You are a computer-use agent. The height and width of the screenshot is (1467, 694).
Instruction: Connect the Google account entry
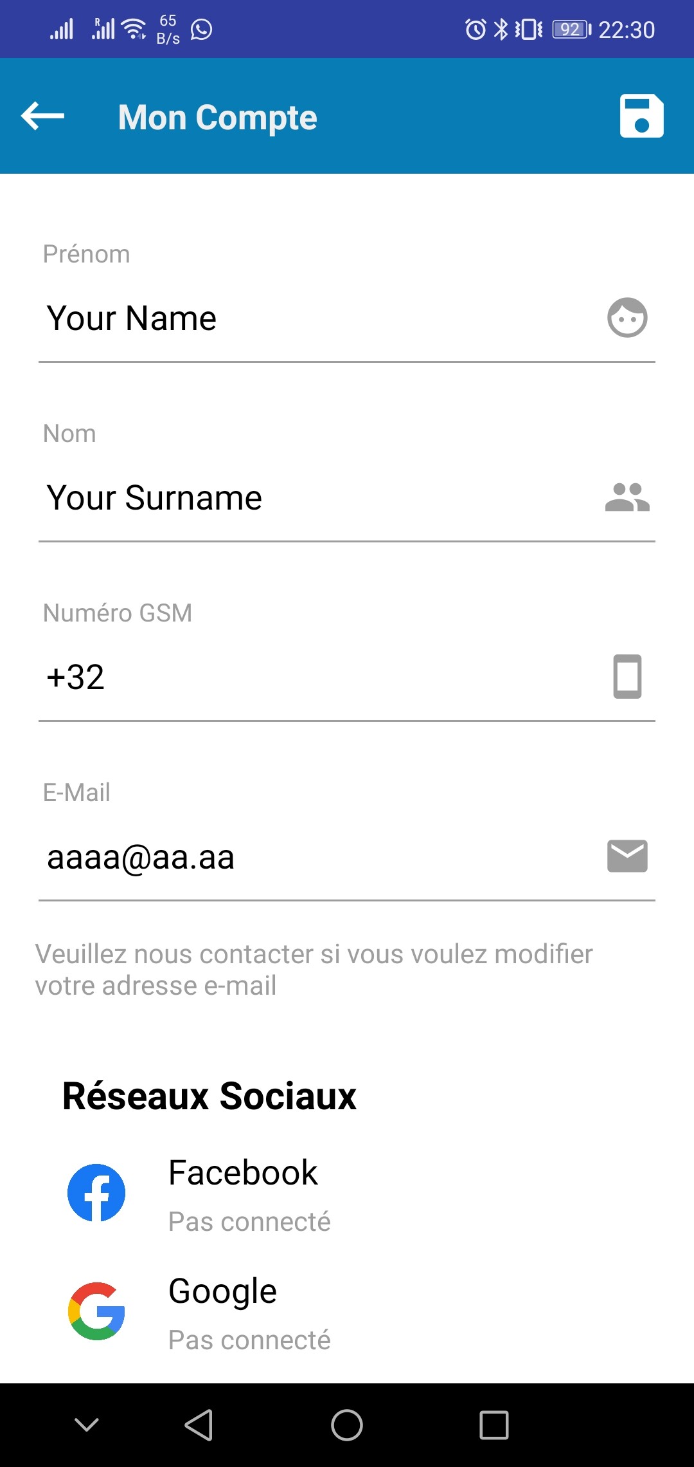[x=222, y=1291]
